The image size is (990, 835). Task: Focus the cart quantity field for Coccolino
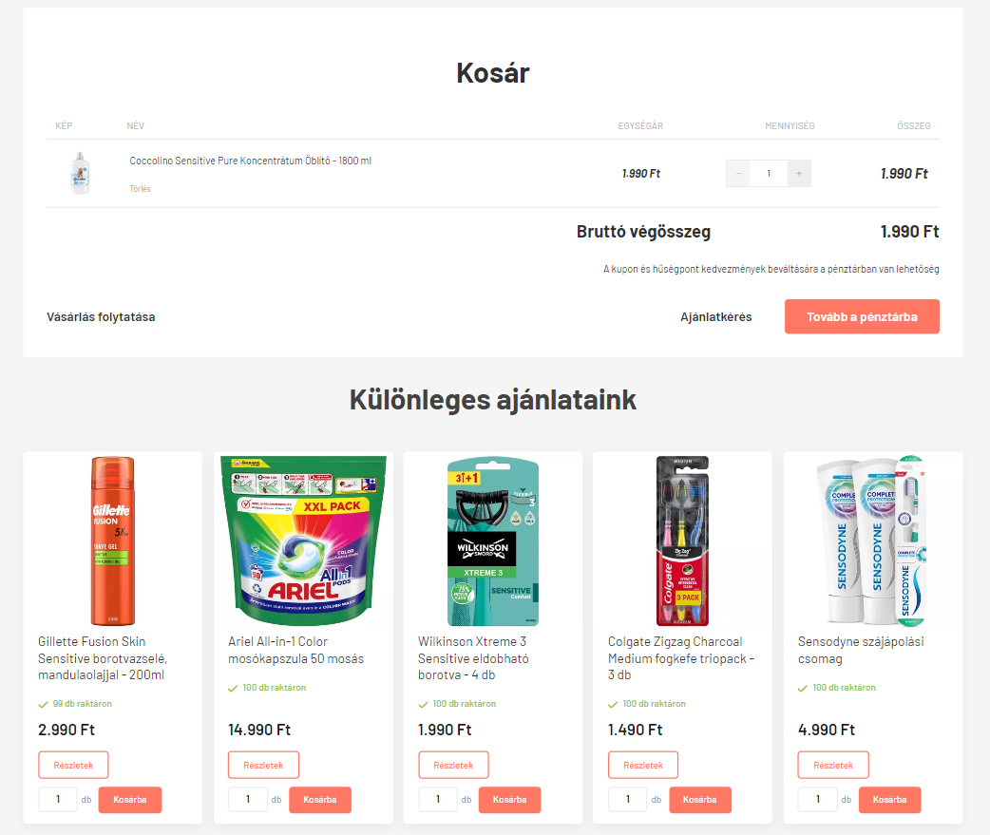pyautogui.click(x=769, y=174)
